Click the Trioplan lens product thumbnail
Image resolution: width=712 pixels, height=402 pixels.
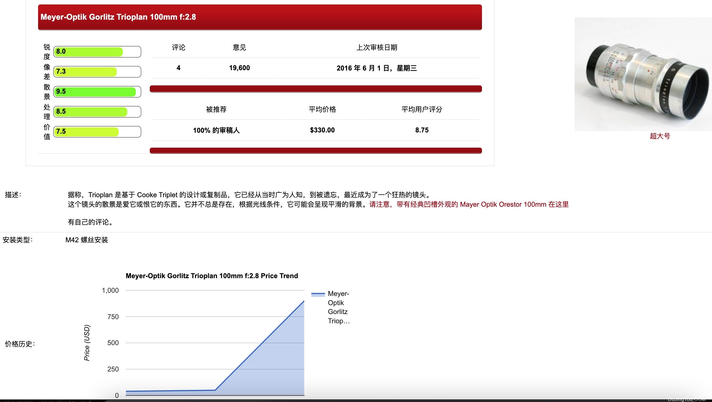(643, 74)
